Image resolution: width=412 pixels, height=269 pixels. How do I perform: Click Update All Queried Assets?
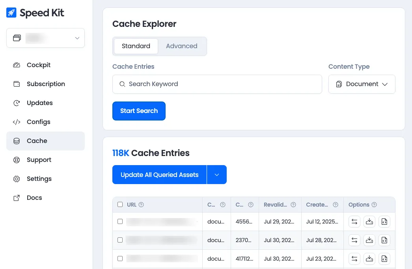[160, 175]
